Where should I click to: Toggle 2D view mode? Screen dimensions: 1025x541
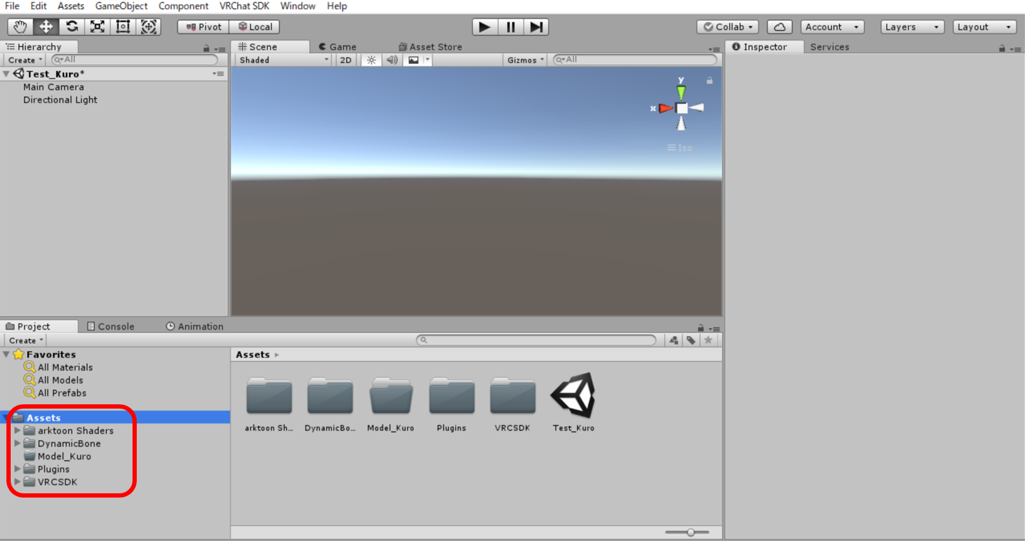click(345, 61)
